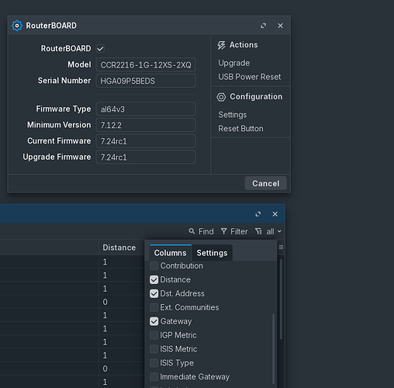Switch to the Settings tab in column popup

pyautogui.click(x=212, y=253)
